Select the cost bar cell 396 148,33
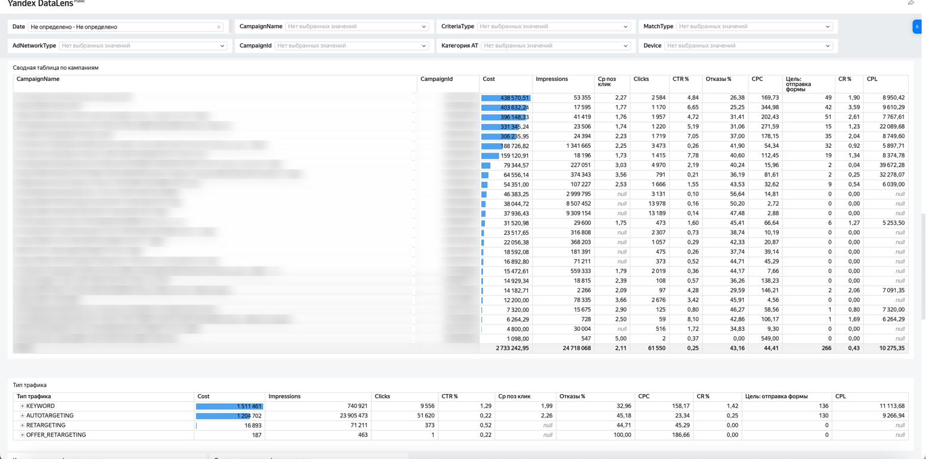This screenshot has width=935, height=459. click(506, 117)
